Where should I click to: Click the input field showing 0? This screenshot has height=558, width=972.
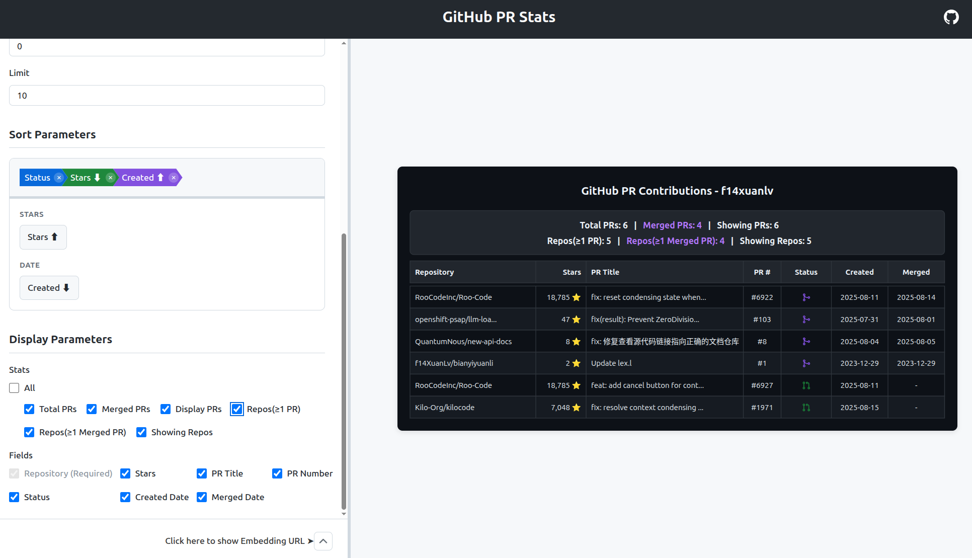point(167,46)
